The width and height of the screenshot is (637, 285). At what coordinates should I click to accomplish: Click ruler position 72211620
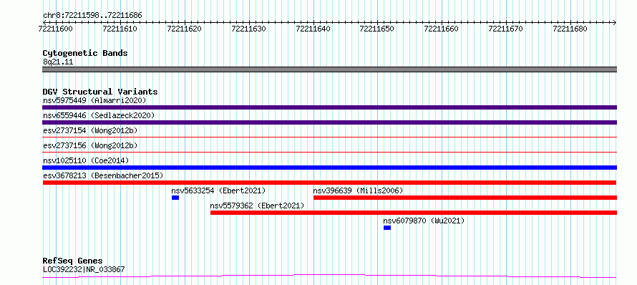click(185, 29)
